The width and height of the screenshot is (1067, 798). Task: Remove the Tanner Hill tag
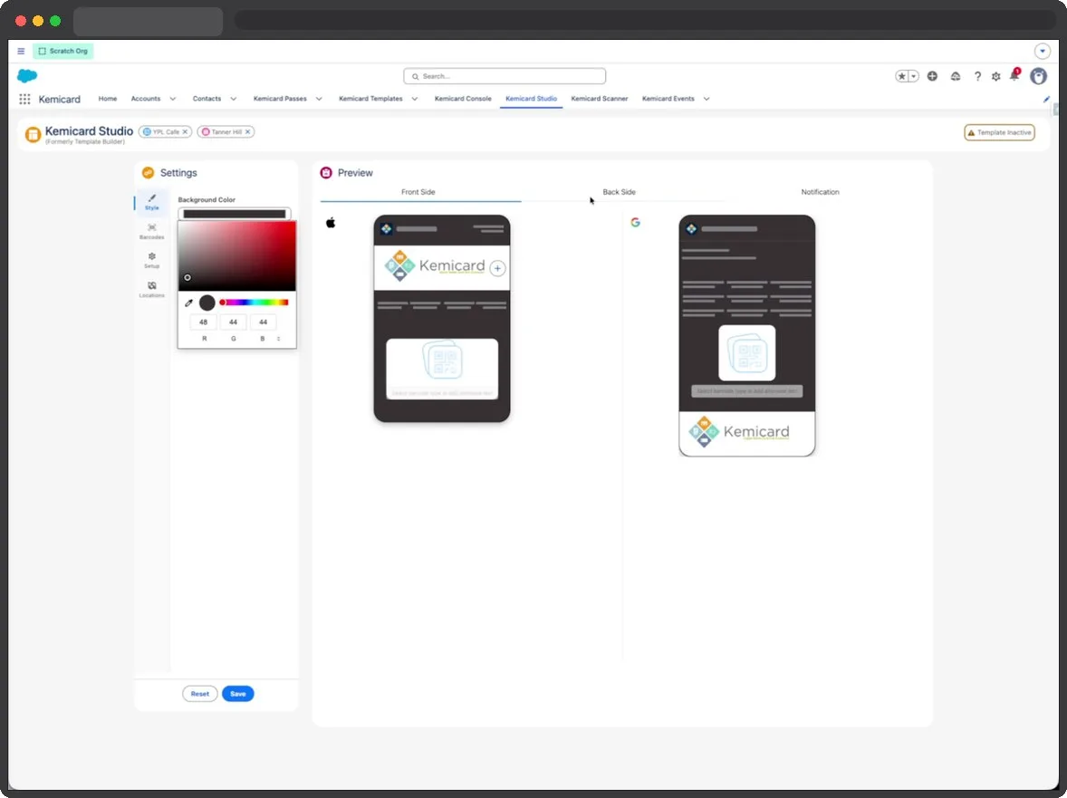[247, 132]
